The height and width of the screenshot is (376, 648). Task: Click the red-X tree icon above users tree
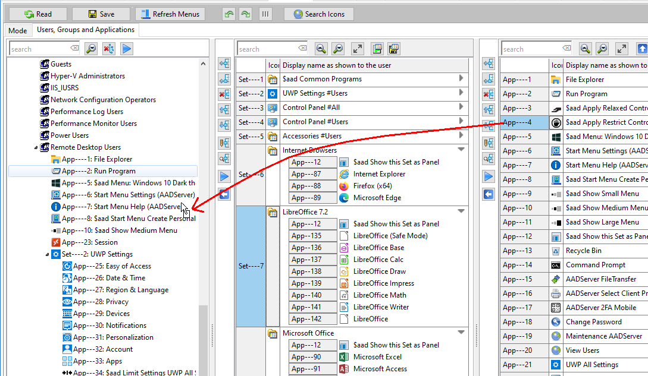pyautogui.click(x=109, y=49)
